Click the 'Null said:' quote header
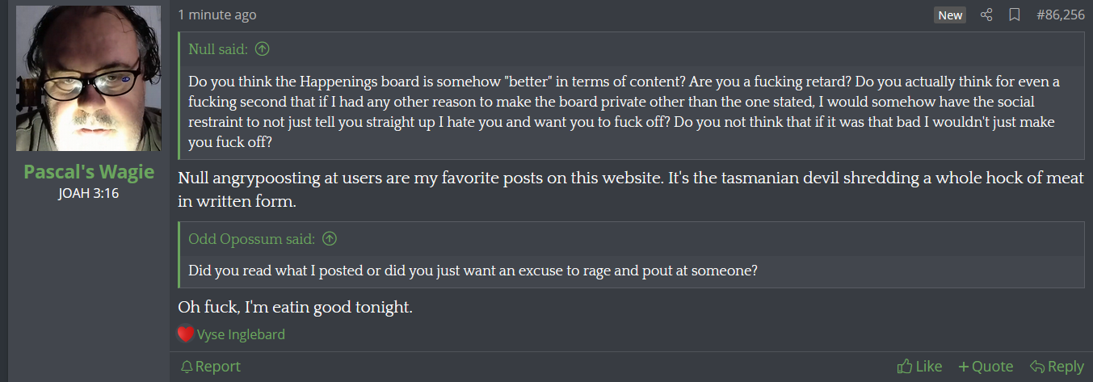This screenshot has width=1093, height=382. pos(218,49)
